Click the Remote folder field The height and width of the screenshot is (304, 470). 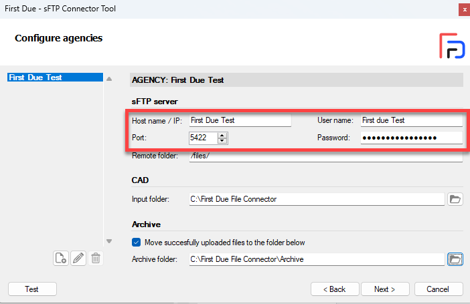(326, 156)
